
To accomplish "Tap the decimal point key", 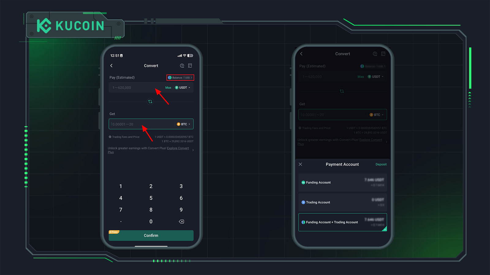I will coord(121,222).
